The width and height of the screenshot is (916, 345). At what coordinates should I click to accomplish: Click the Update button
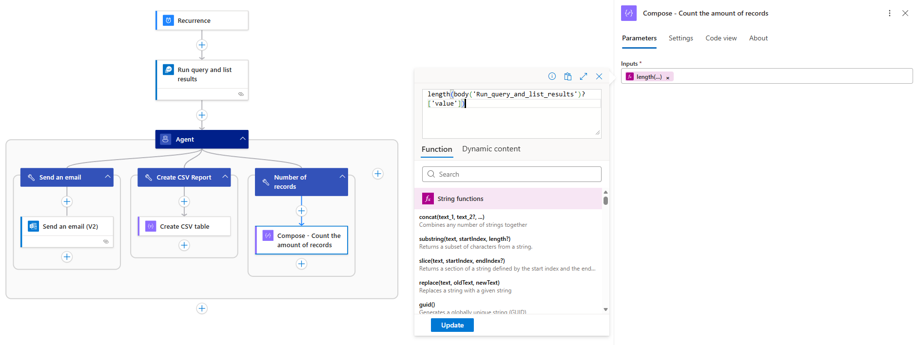(x=452, y=325)
